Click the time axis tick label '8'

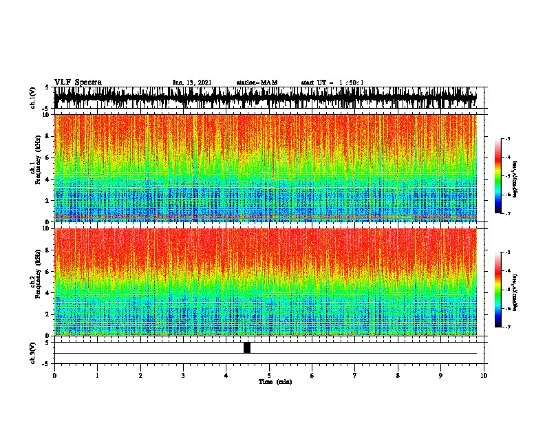398,376
